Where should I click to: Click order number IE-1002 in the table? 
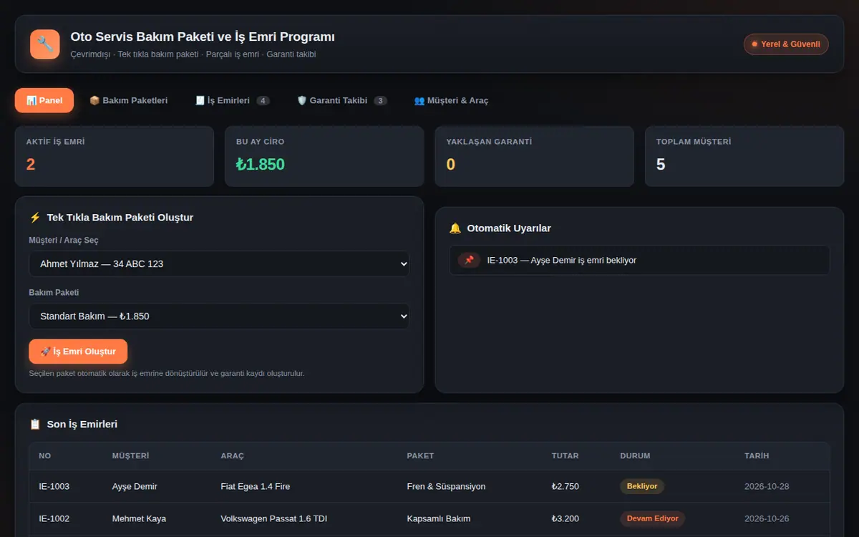click(54, 518)
